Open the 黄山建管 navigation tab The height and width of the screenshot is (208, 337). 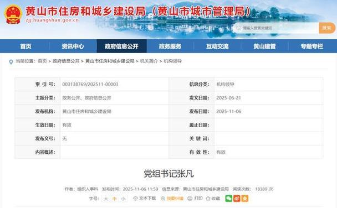264,46
